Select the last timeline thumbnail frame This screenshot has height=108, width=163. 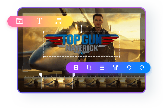136,83
